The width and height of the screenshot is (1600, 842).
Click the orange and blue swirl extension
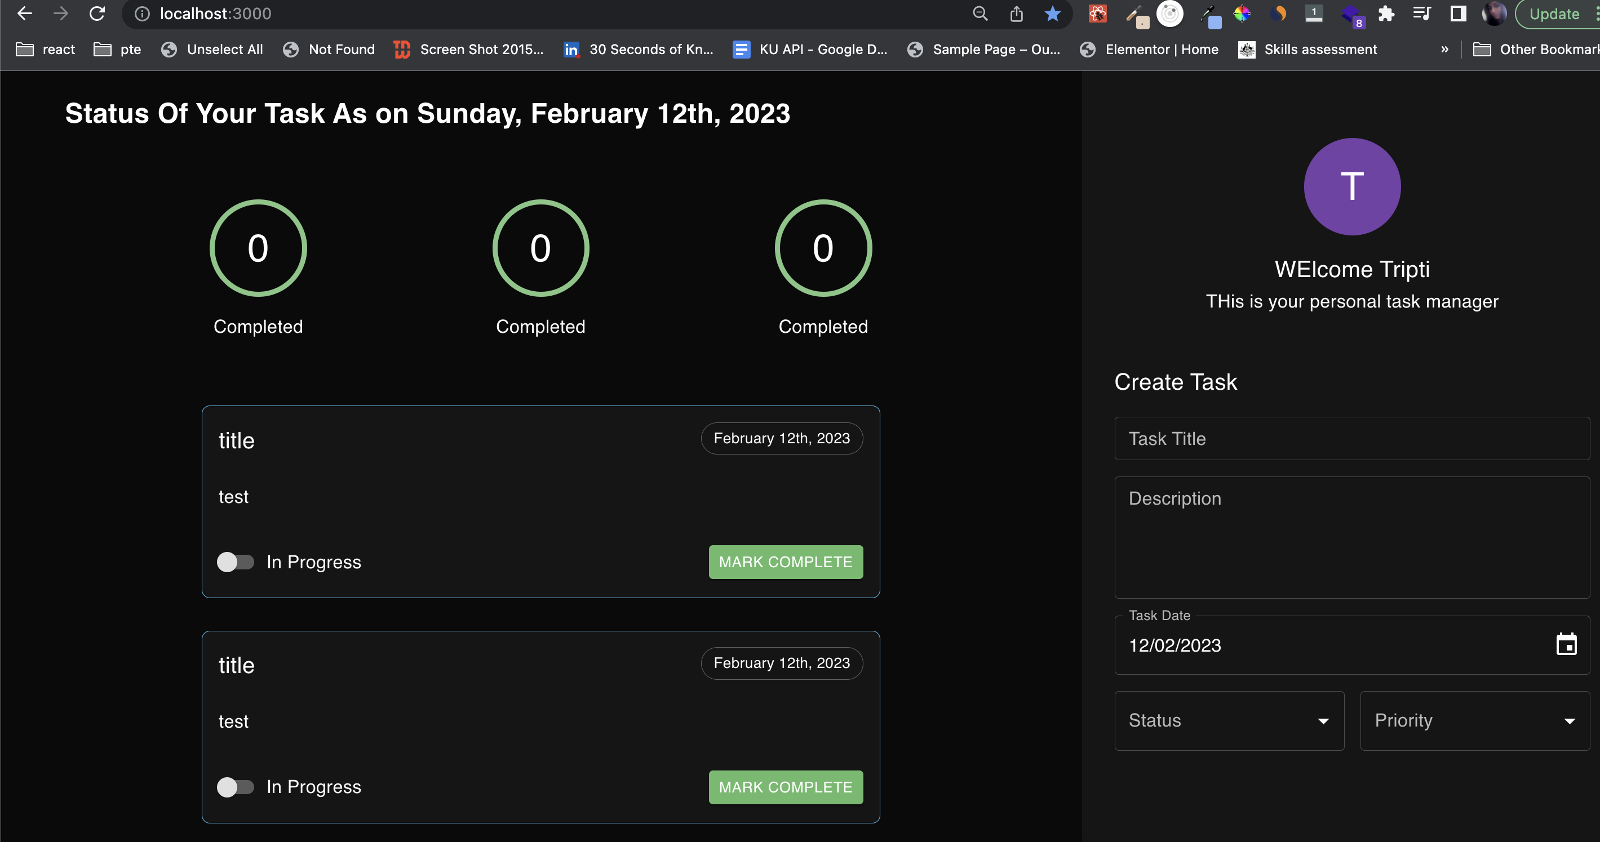click(1278, 14)
